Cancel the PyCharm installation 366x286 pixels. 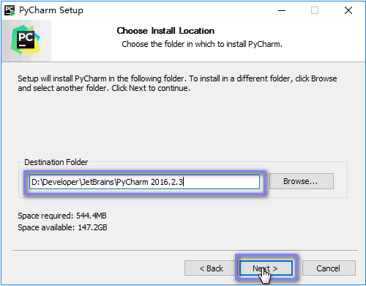click(x=329, y=268)
